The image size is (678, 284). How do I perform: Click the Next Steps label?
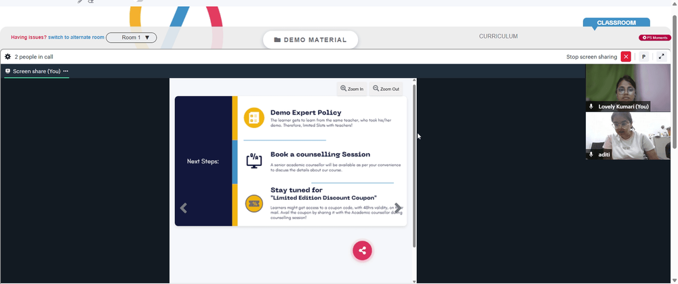click(203, 161)
